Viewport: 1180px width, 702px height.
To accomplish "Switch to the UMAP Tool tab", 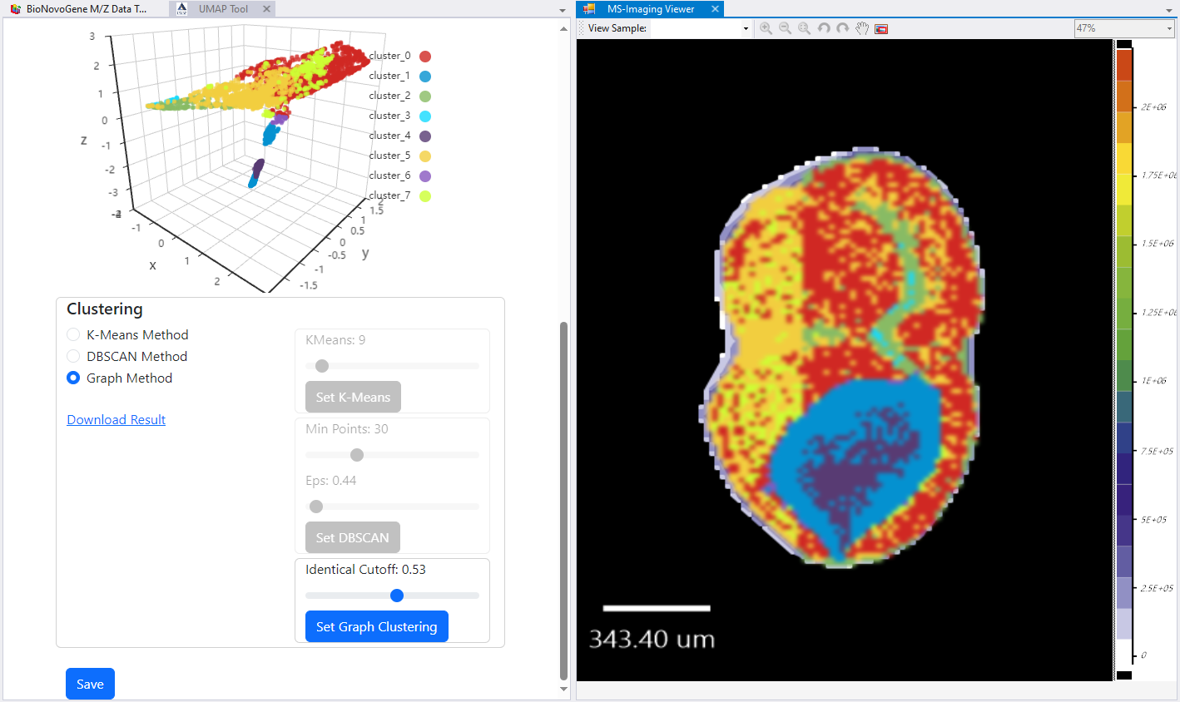I will pyautogui.click(x=222, y=9).
